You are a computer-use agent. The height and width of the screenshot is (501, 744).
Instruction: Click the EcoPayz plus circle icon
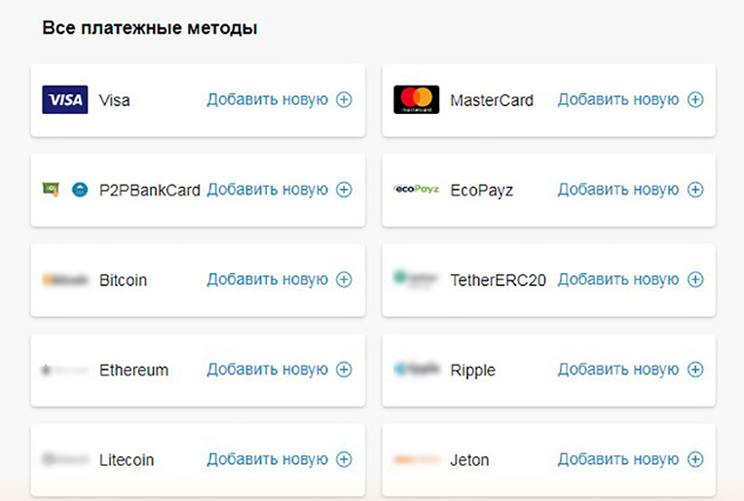(x=695, y=190)
